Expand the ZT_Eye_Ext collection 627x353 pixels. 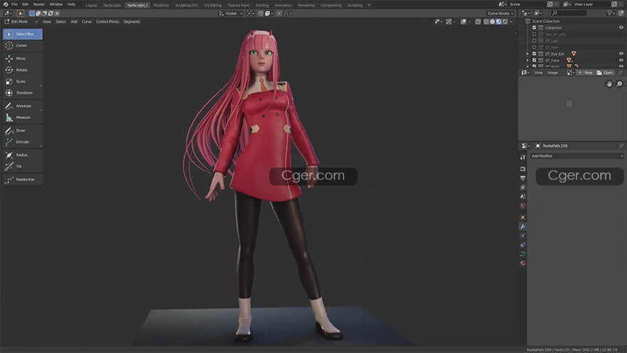(x=527, y=53)
